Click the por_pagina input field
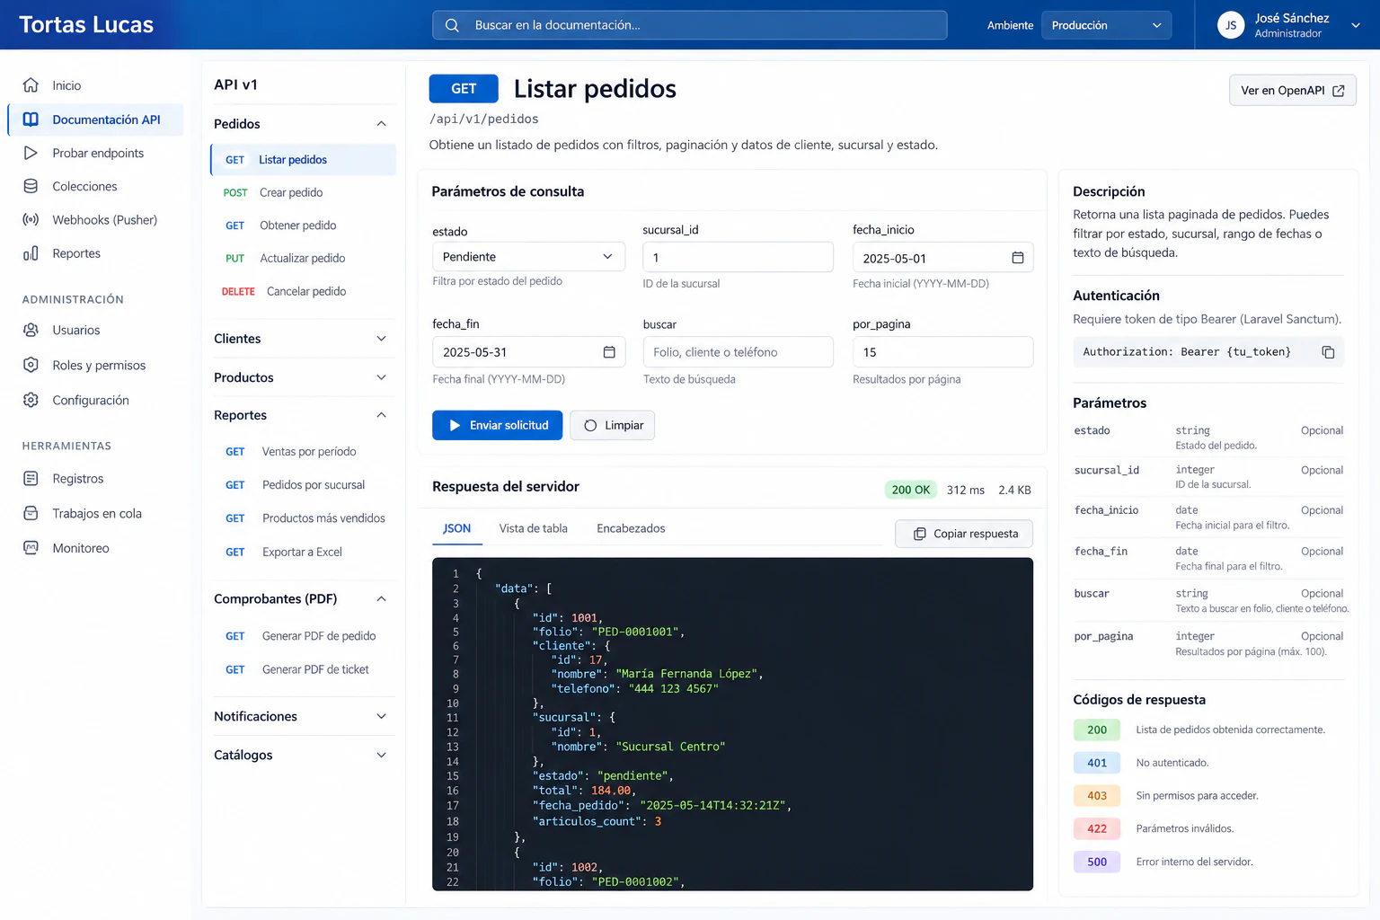1380x920 pixels. [942, 352]
